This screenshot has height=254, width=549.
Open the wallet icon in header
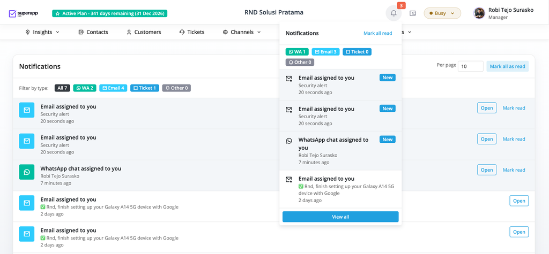(x=413, y=13)
